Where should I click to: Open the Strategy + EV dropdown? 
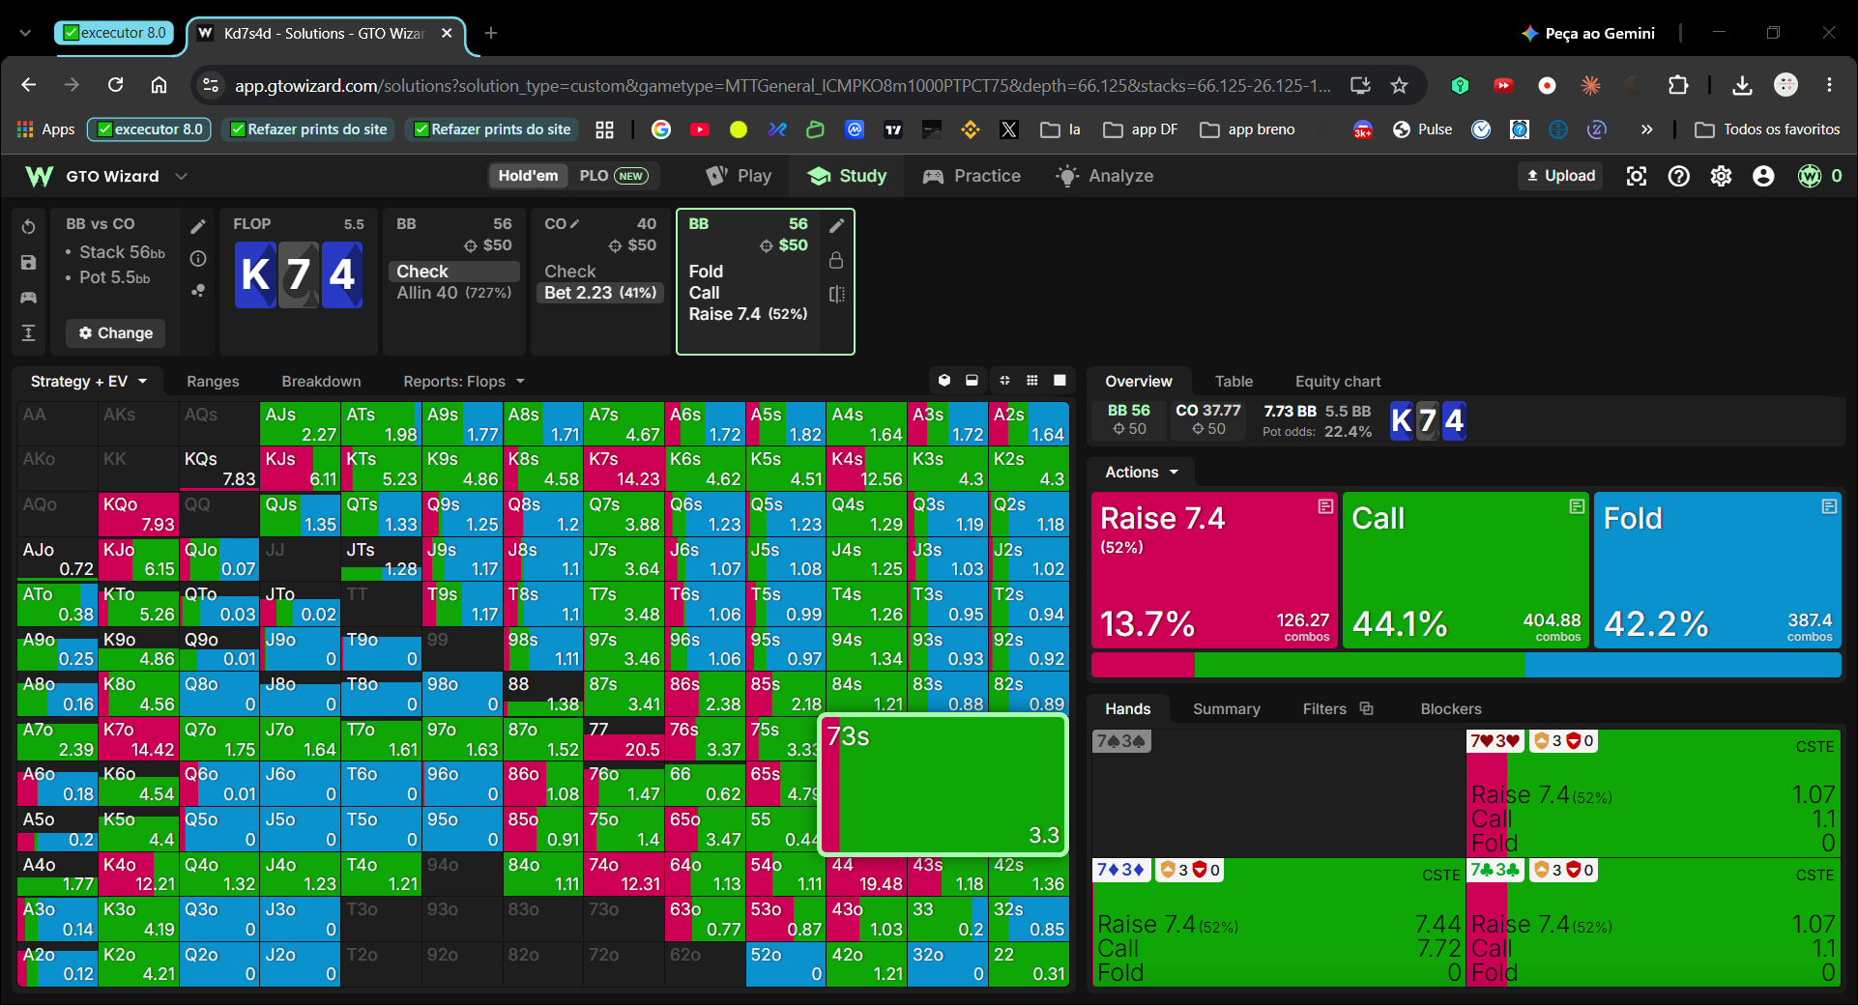coord(88,382)
